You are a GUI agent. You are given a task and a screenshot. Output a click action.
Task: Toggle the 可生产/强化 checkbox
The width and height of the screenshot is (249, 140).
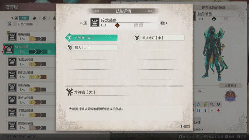click(x=15, y=24)
